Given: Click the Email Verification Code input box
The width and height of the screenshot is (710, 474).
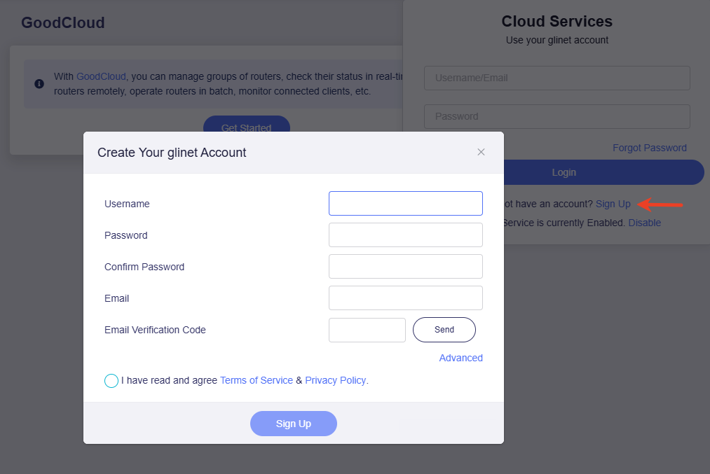Looking at the screenshot, I should tap(367, 329).
